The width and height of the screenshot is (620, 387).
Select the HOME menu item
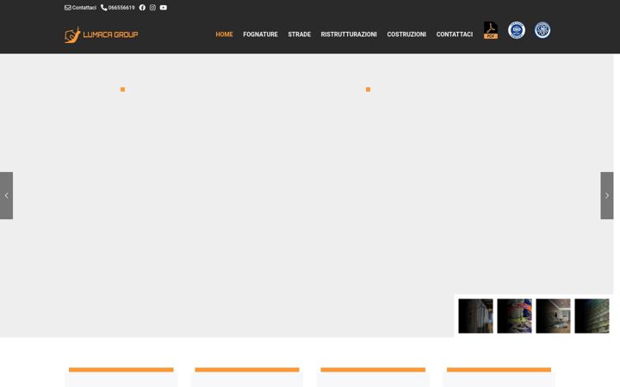pyautogui.click(x=224, y=34)
